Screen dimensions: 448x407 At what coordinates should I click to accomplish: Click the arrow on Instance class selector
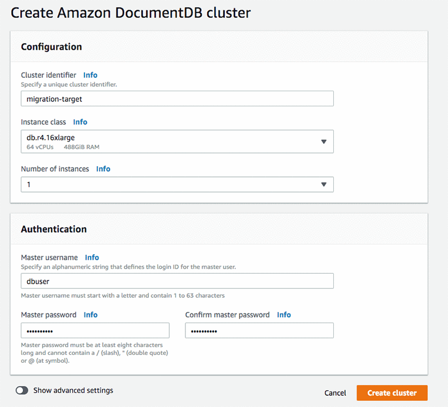tap(324, 142)
